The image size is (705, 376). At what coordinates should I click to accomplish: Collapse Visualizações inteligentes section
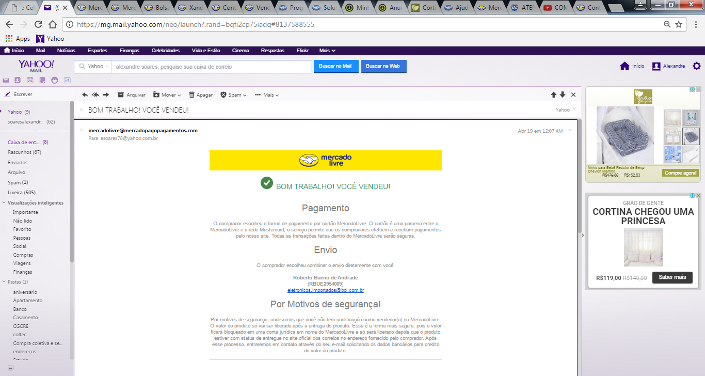point(4,202)
